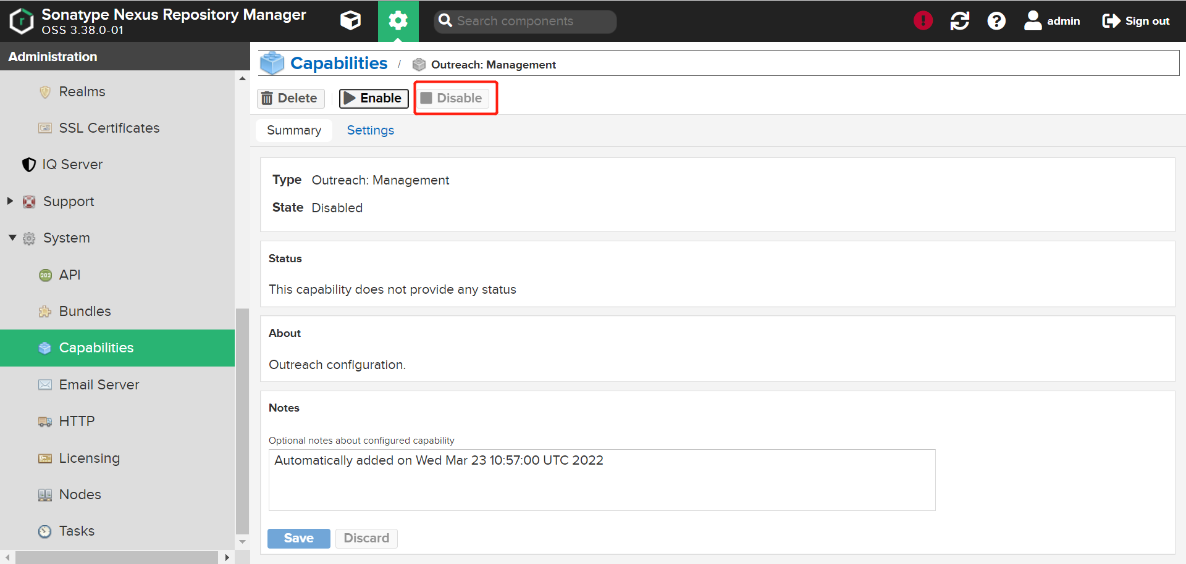Switch to the Settings tab

371,130
